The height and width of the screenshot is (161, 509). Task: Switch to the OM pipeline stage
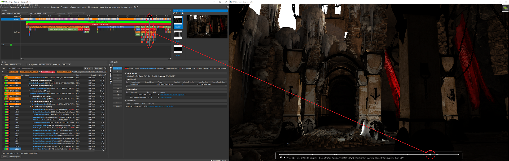click(x=118, y=95)
